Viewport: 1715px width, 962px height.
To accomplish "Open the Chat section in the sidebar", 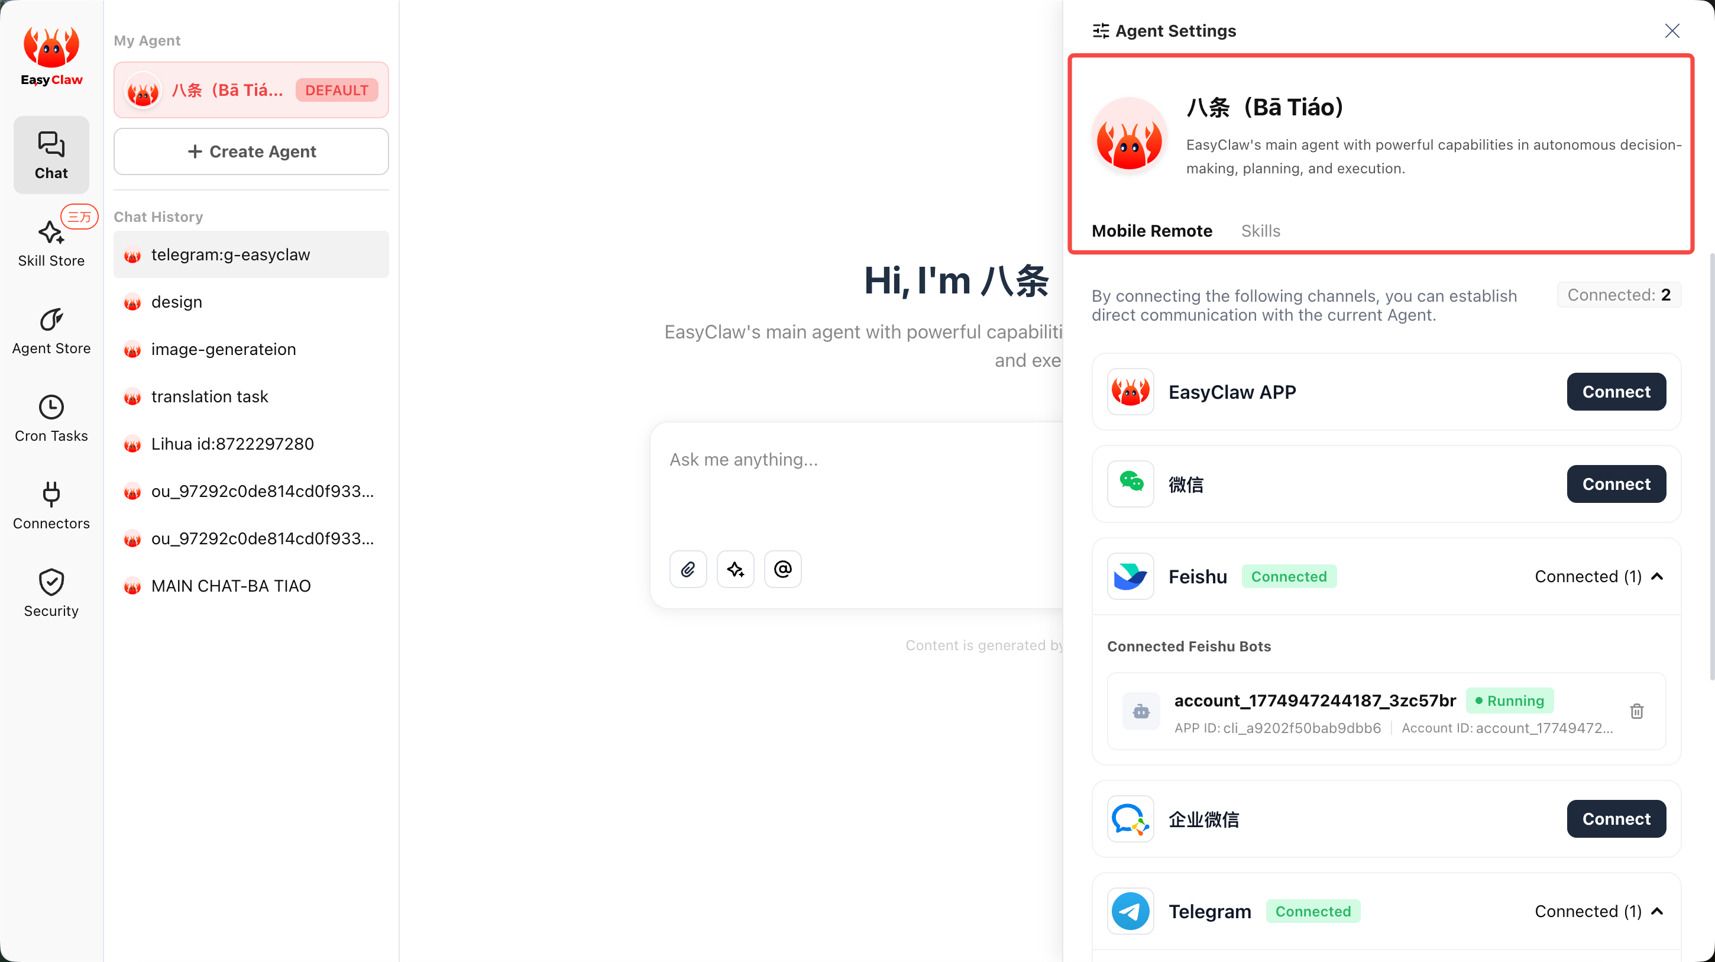I will [51, 155].
